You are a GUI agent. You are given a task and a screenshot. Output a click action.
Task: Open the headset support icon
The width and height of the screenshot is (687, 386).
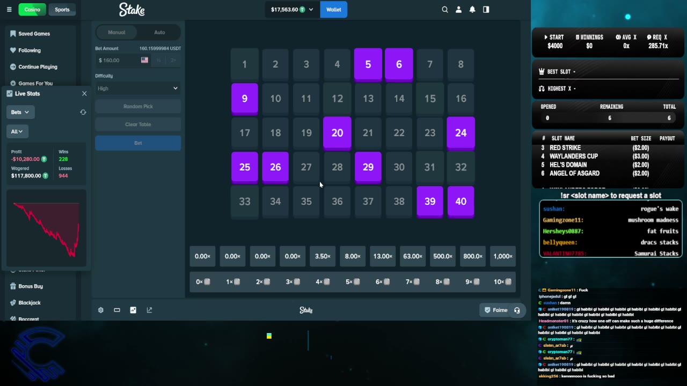coord(517,310)
